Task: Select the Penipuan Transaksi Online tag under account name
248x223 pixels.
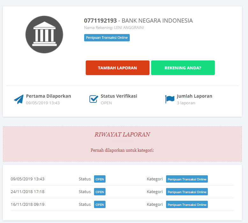Action: 107,38
